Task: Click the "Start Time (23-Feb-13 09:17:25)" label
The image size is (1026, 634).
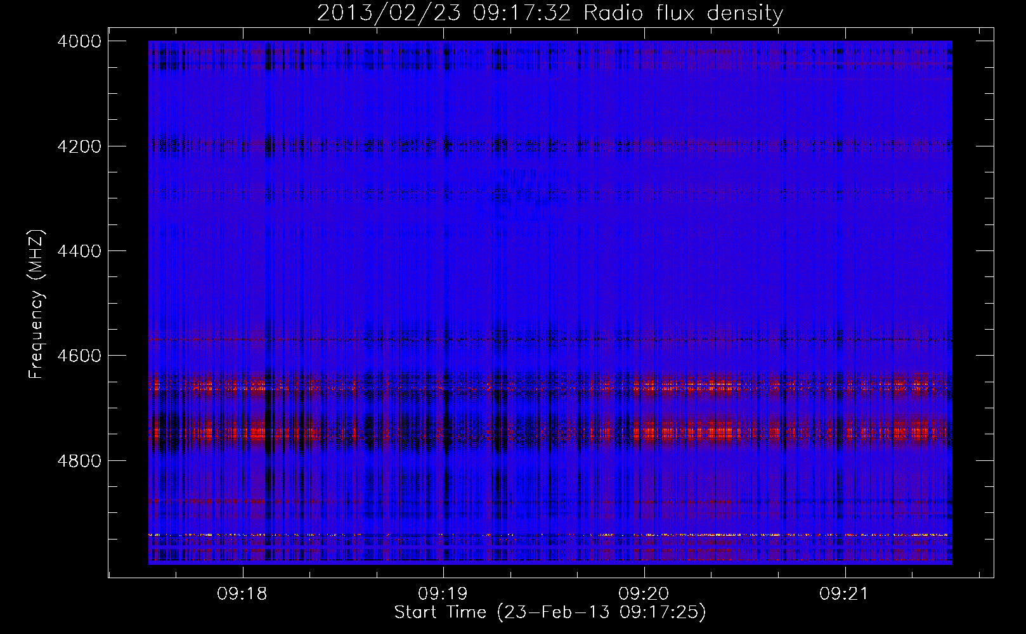Action: 550,612
